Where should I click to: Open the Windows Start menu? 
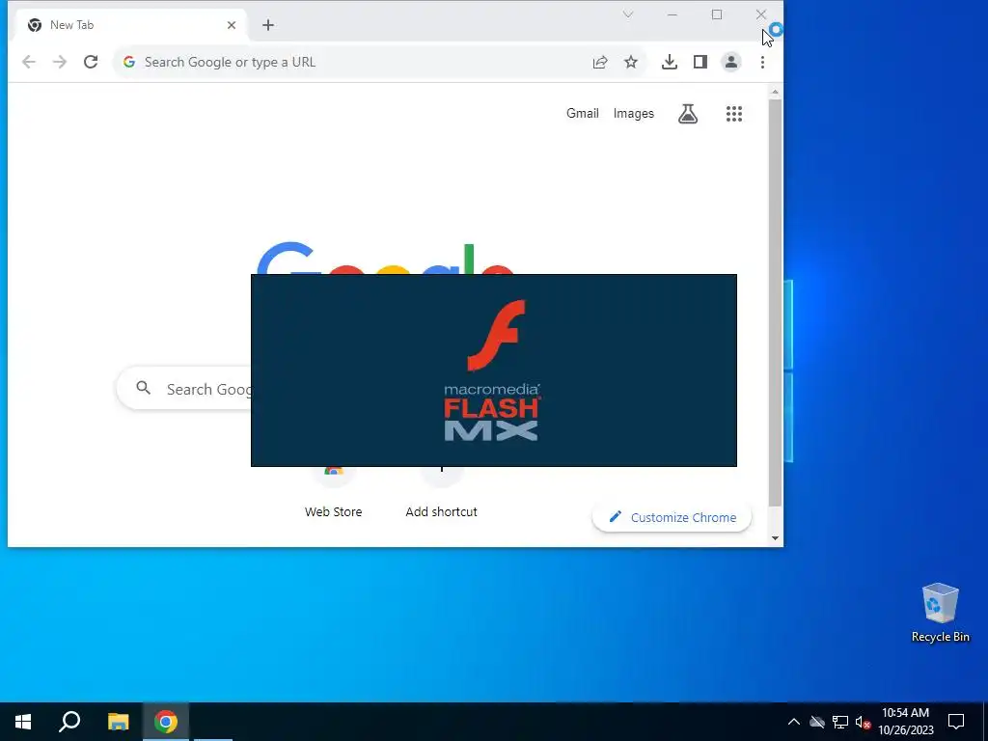tap(23, 722)
